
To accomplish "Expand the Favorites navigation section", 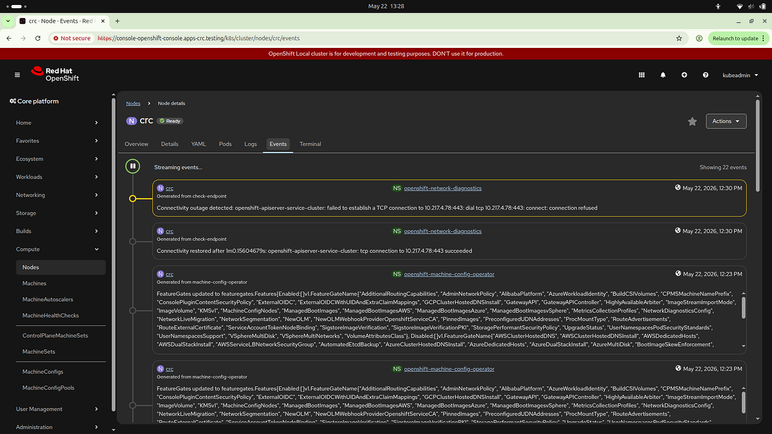I will [57, 141].
